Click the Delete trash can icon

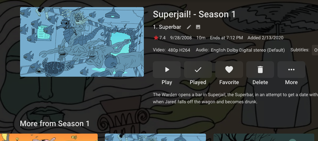pos(260,70)
